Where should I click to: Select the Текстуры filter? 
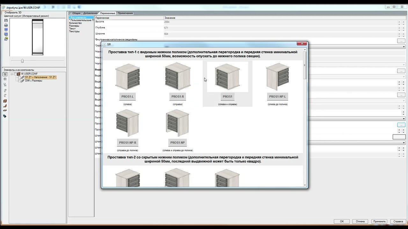[75, 31]
